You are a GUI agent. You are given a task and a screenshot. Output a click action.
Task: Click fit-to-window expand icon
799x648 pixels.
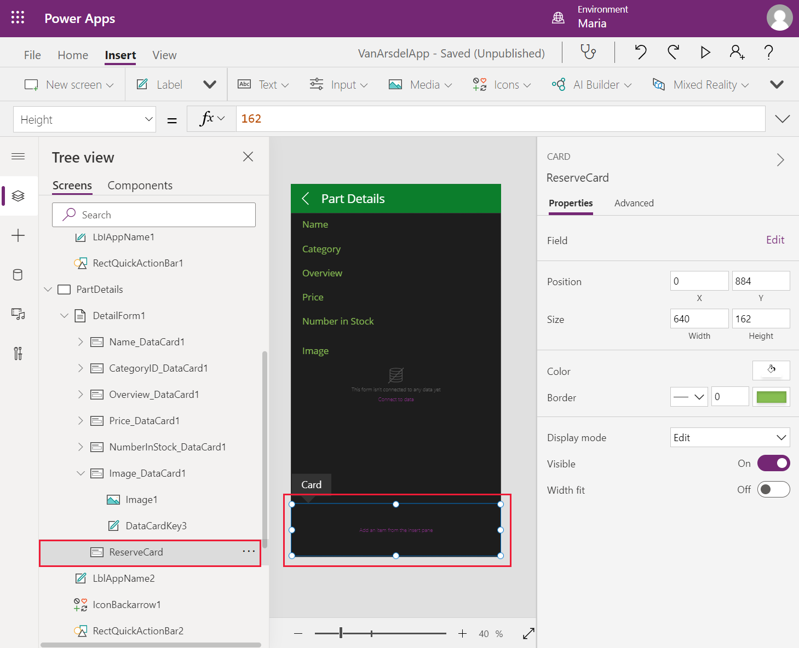point(528,633)
